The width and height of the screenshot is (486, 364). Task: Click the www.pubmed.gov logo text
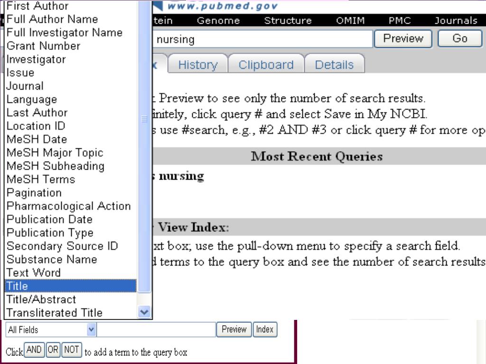pos(222,6)
